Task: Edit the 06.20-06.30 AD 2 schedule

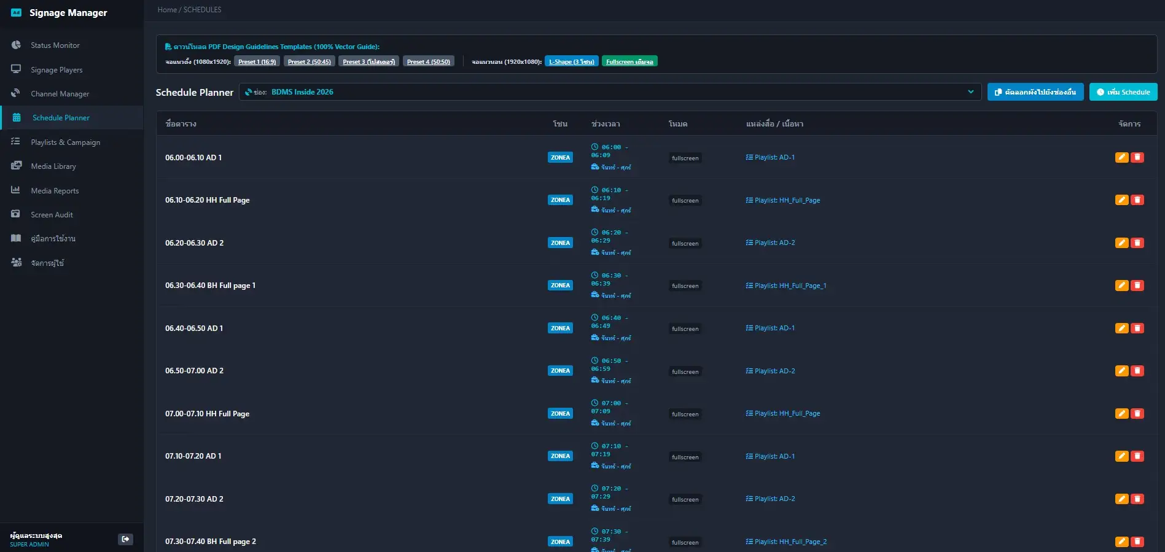Action: (x=1121, y=243)
